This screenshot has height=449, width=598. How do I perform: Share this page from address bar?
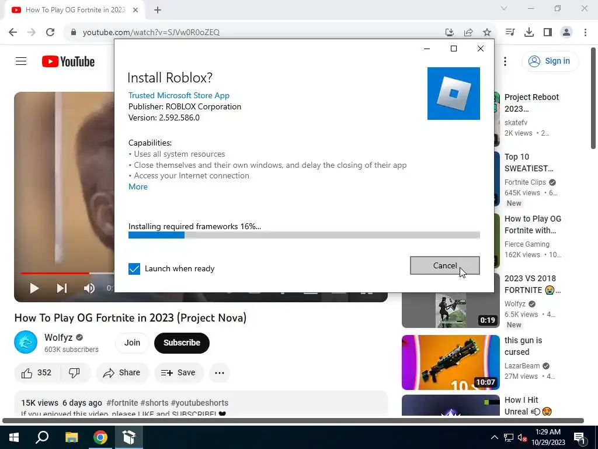pos(468,33)
